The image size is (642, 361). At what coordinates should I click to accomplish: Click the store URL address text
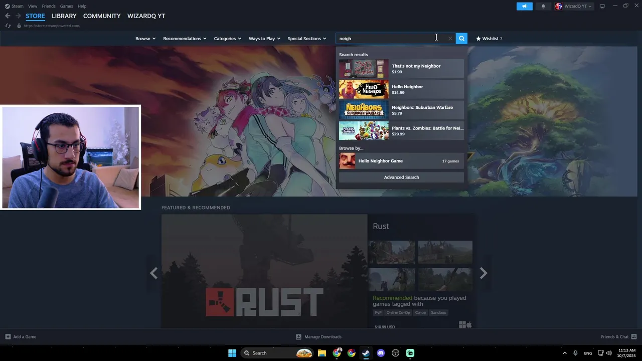click(52, 26)
